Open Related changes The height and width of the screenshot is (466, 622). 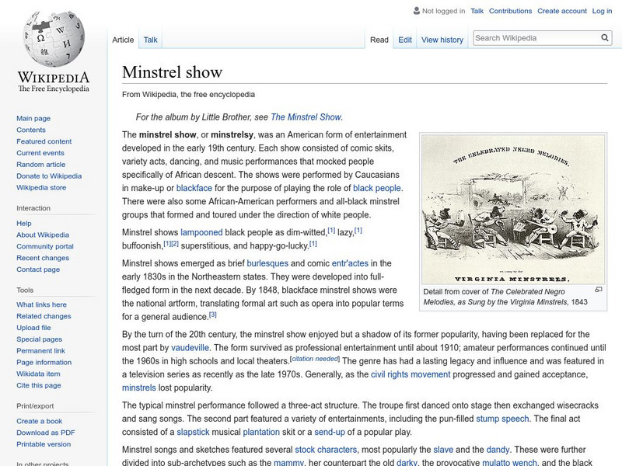[44, 316]
